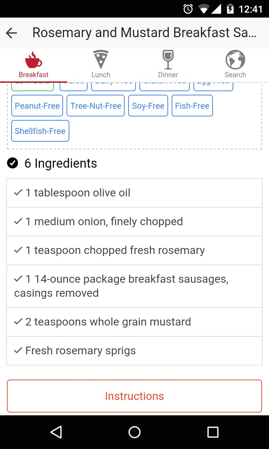Open Breakfast coffee cup tab
Screen dimensions: 269x449
coord(34,60)
